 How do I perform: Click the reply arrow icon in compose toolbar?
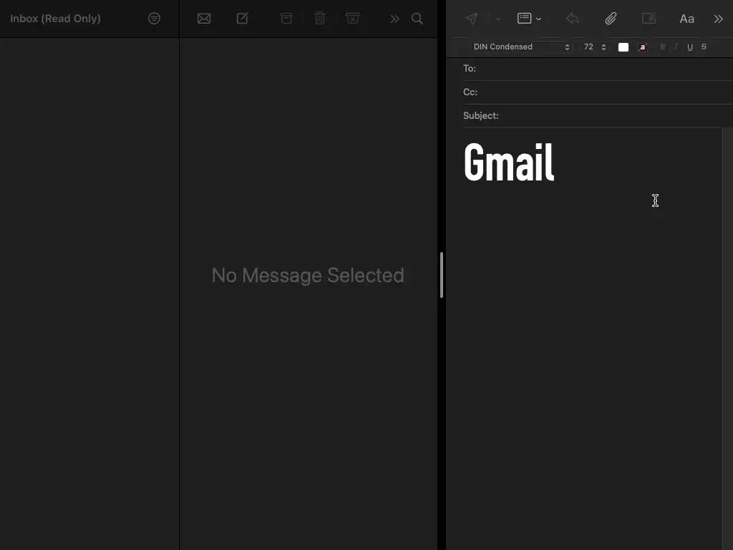click(572, 19)
